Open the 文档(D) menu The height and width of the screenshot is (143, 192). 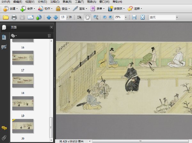42,2
